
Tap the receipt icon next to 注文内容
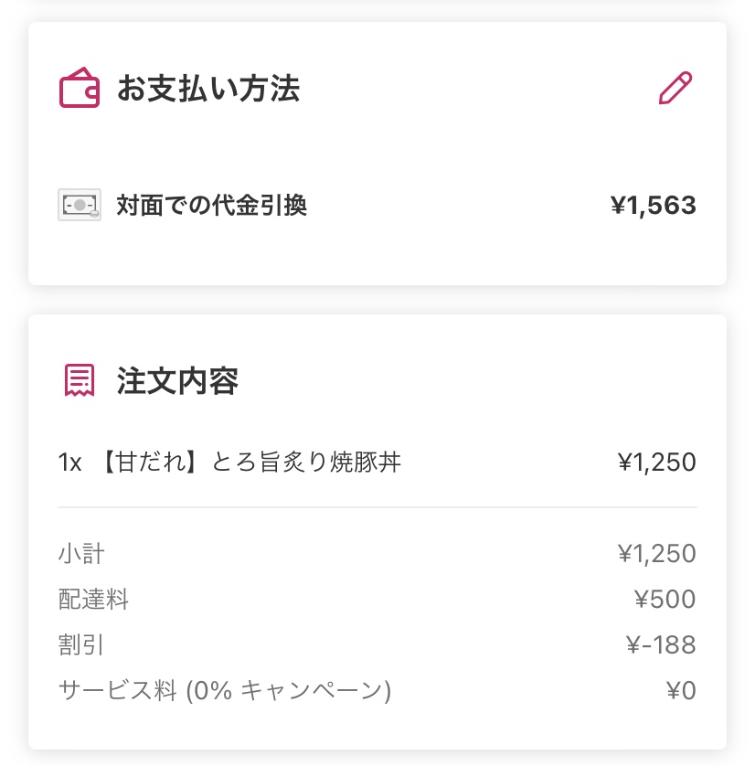tap(80, 380)
